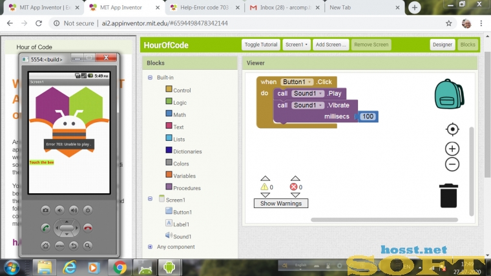Screen dimensions: 491x276
Task: Edit the 100 millisecs number block
Action: tap(368, 116)
